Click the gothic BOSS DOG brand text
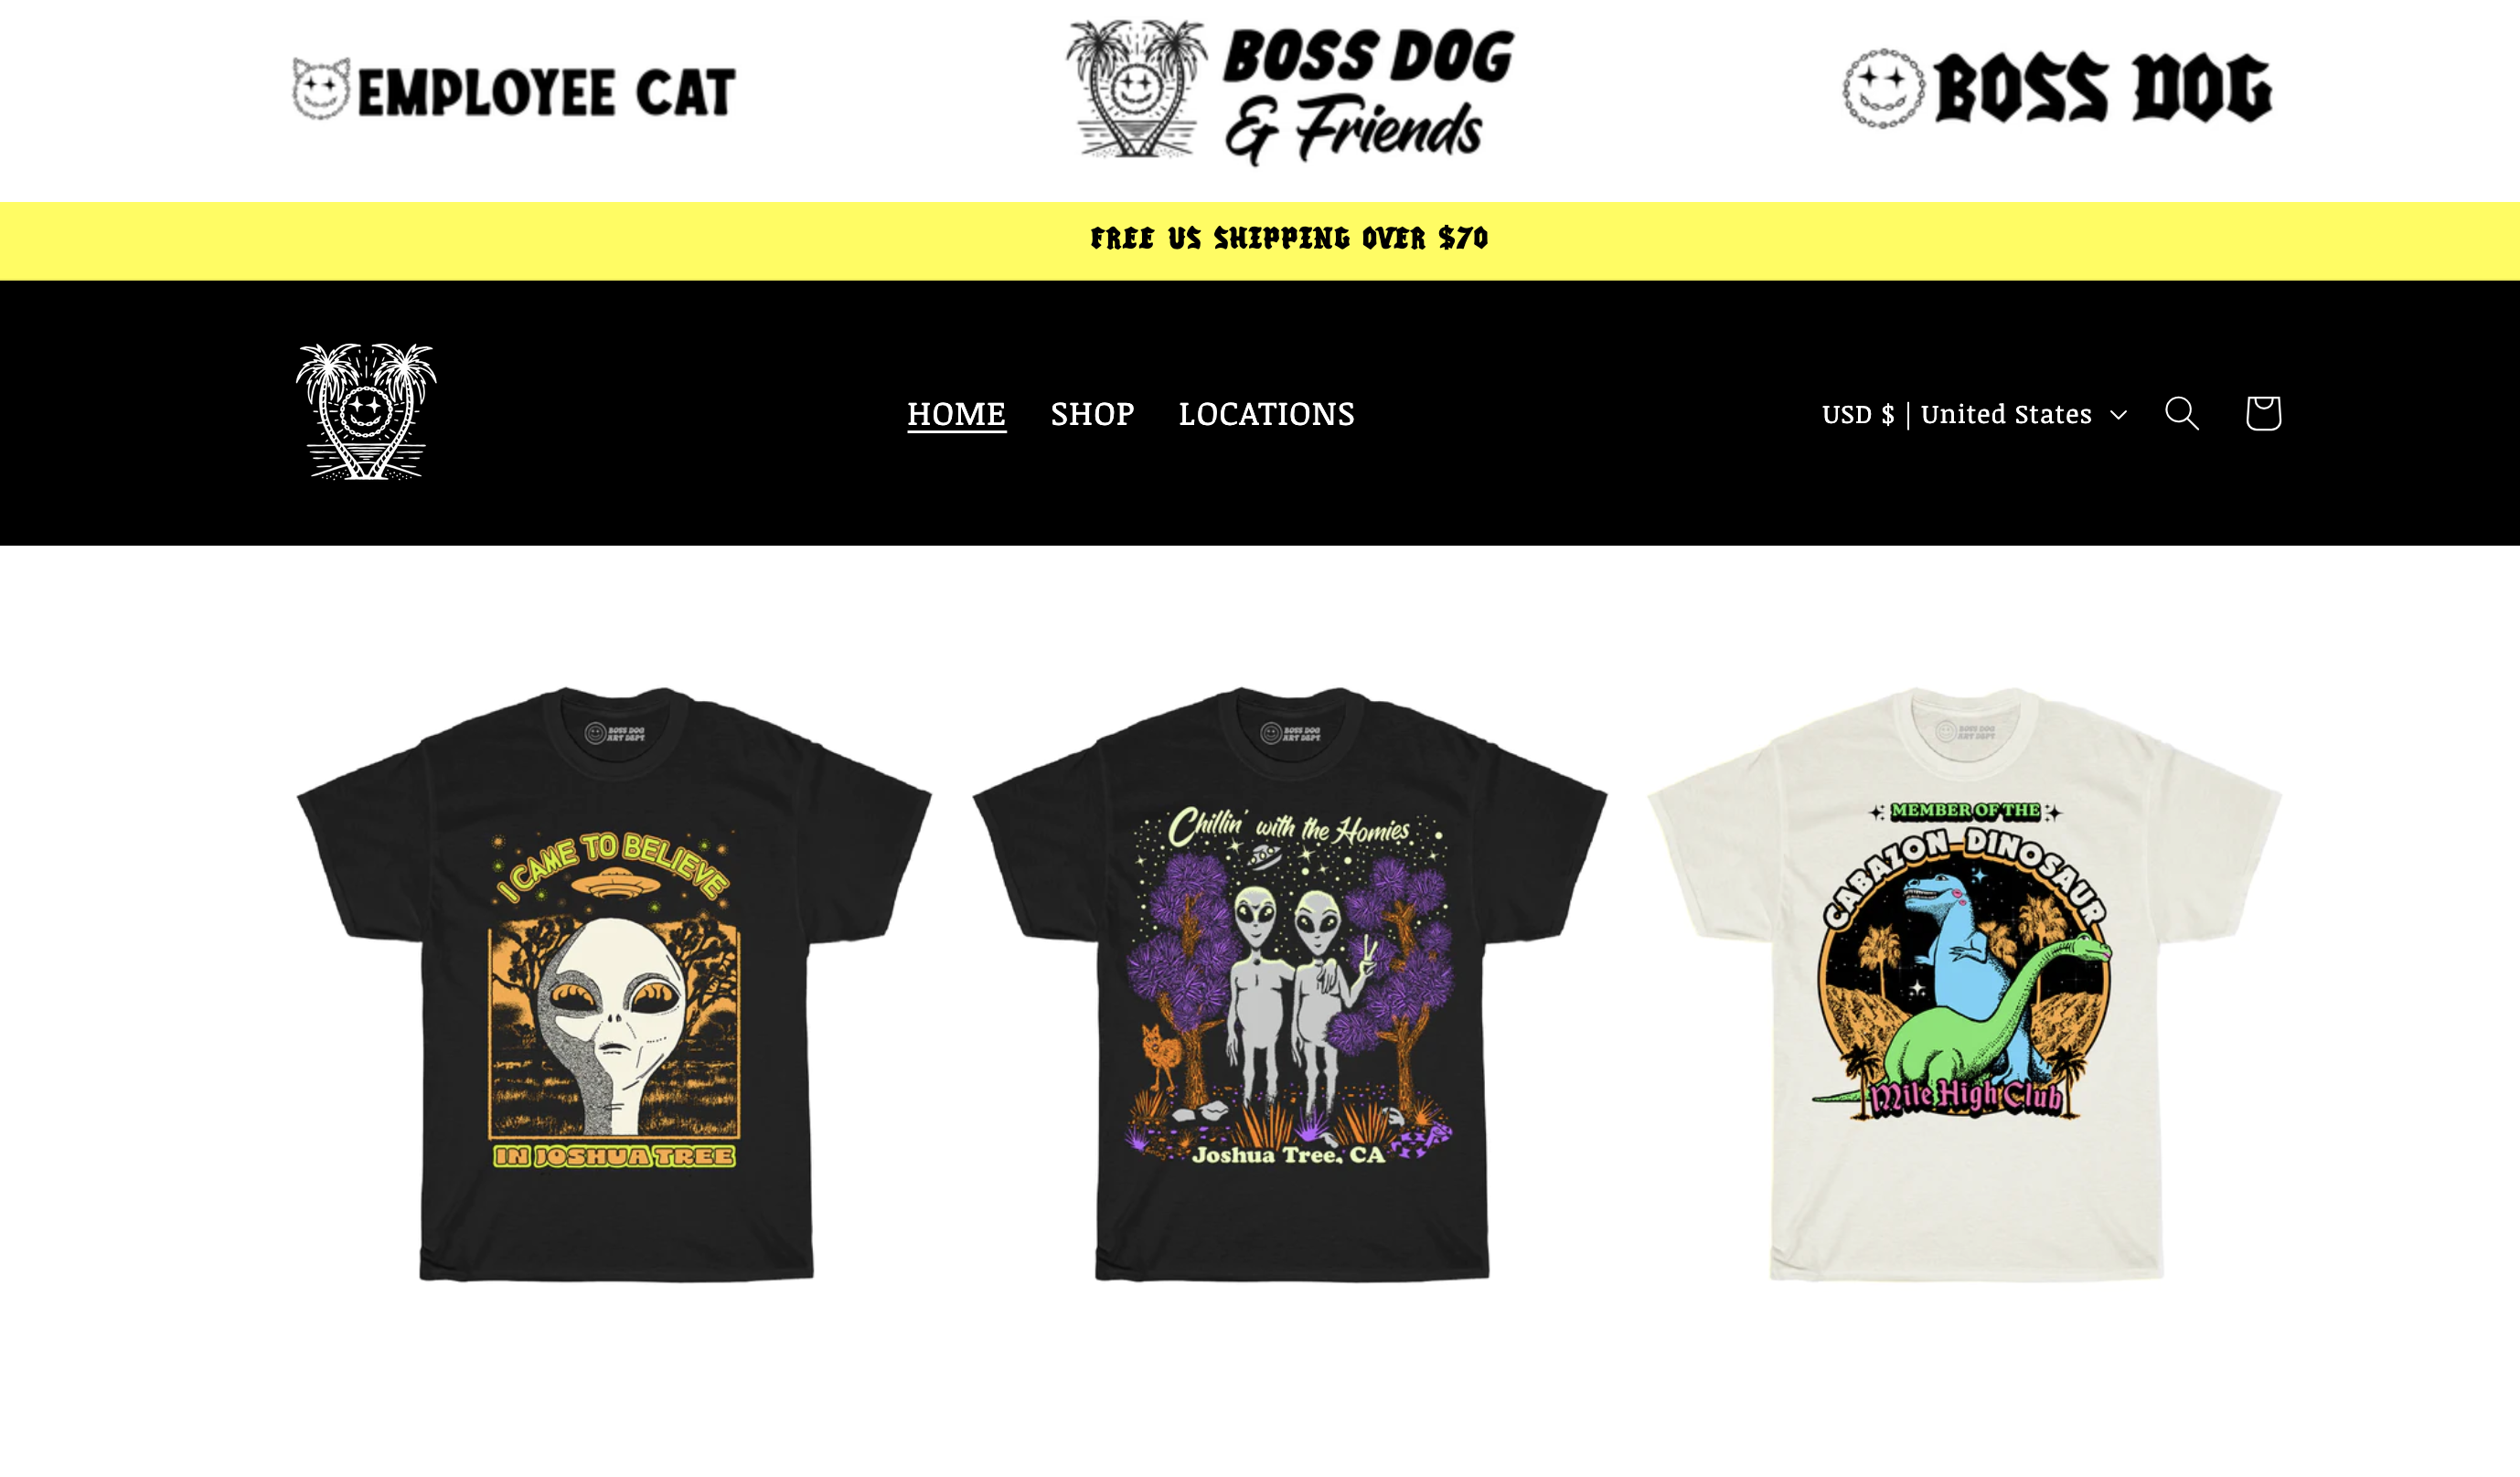The image size is (2520, 1477). pos(2103,89)
